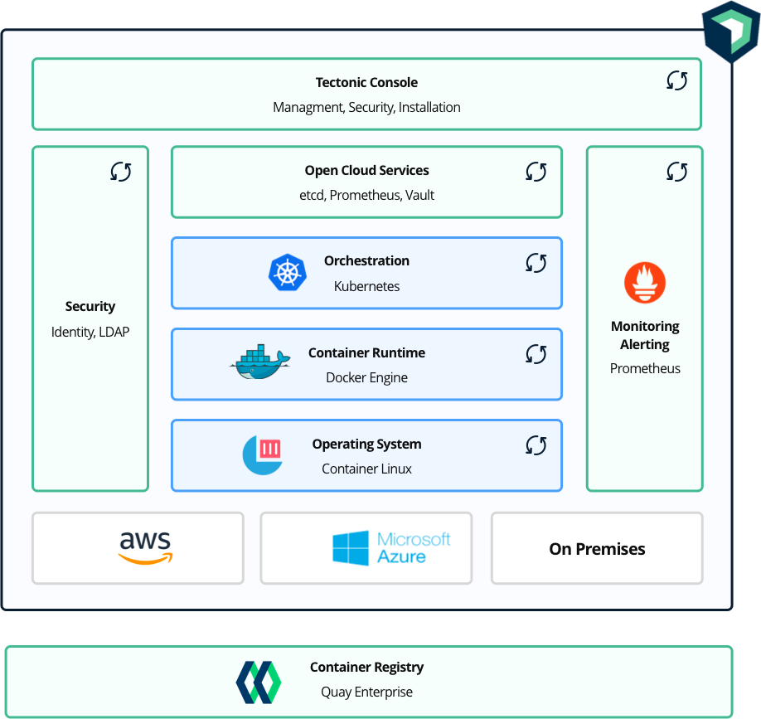
Task: Click Prometheus label under Monitoring Alerting
Action: [645, 368]
